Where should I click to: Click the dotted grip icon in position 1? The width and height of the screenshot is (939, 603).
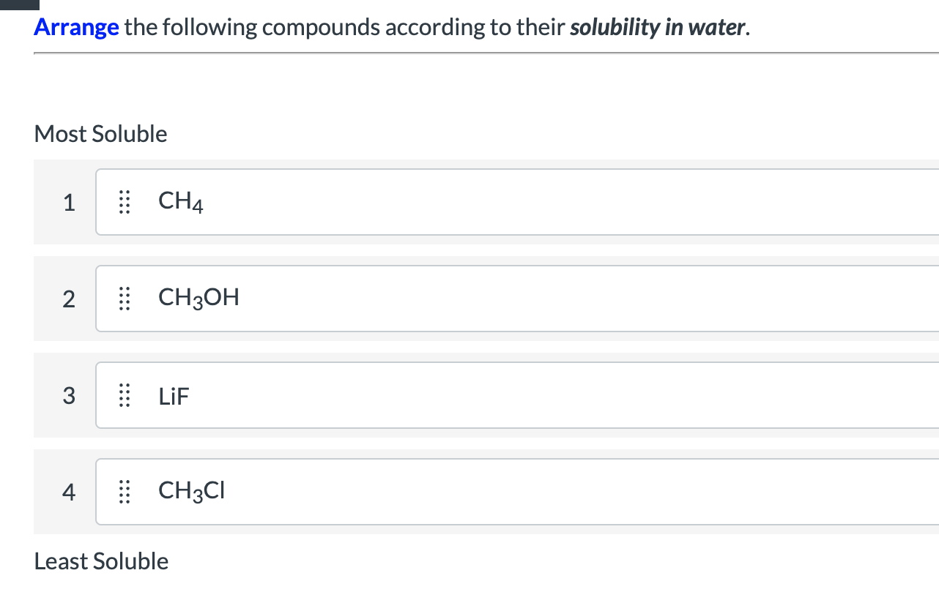[x=123, y=203]
